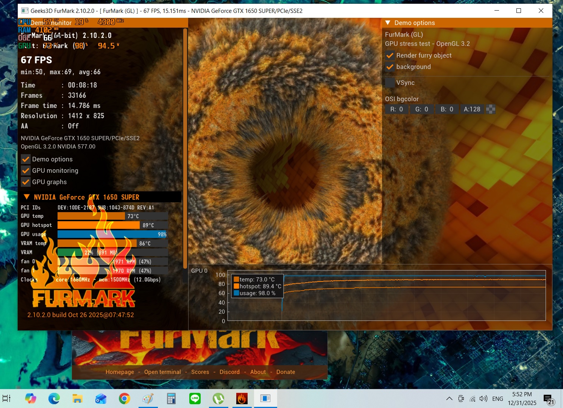Open uTorrent from the taskbar
The image size is (563, 408).
click(x=218, y=399)
